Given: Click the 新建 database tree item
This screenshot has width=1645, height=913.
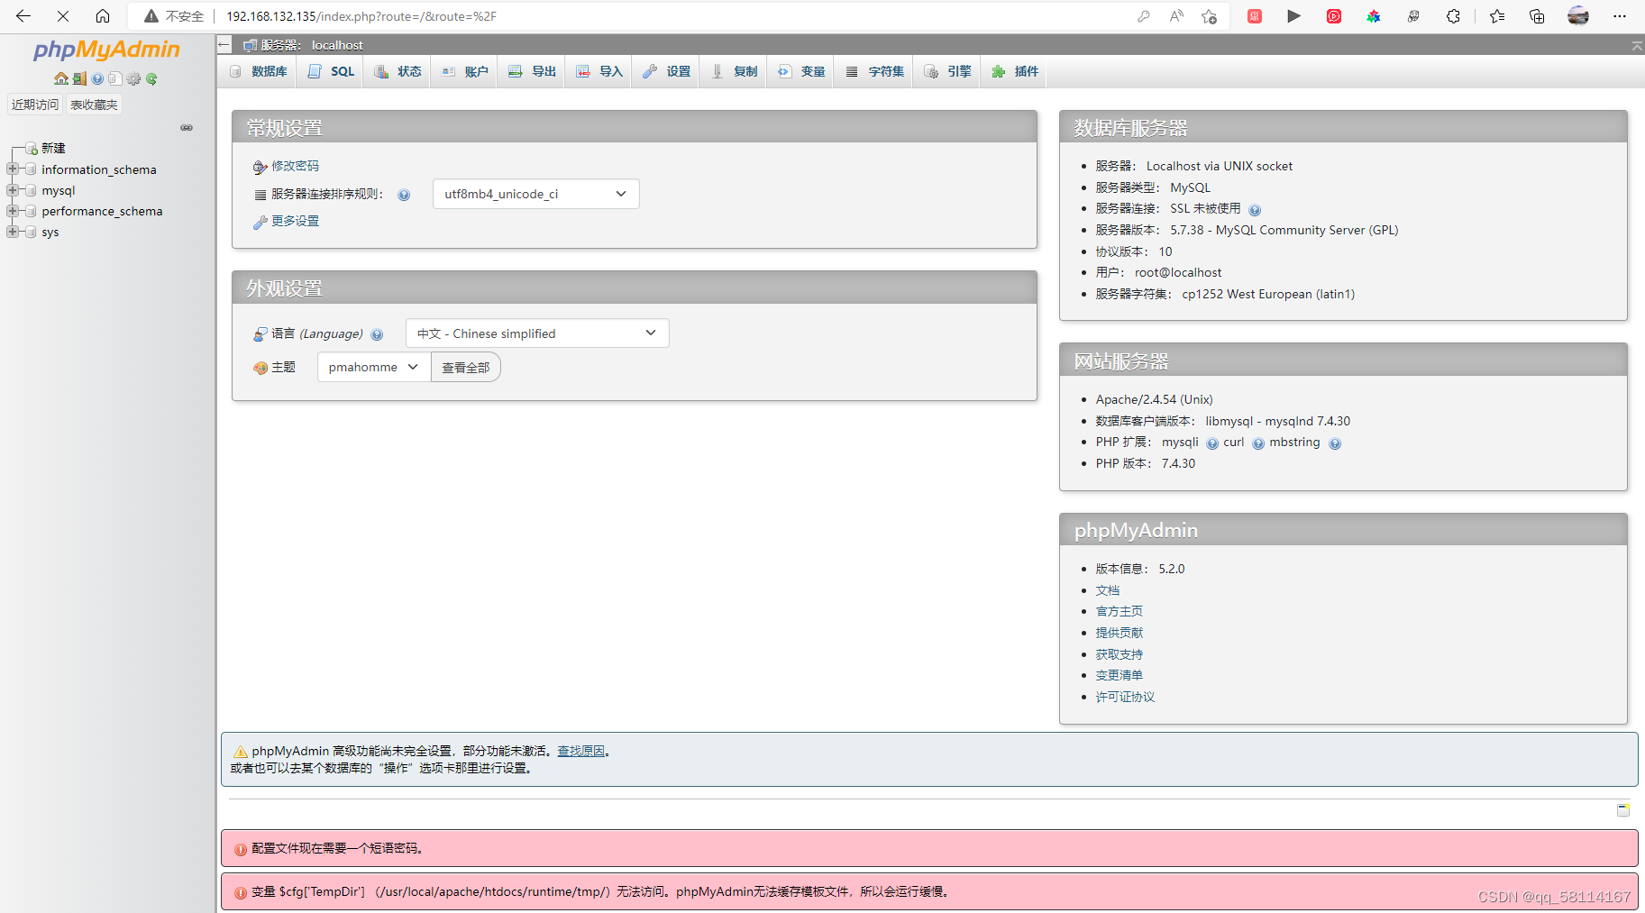Looking at the screenshot, I should click(x=53, y=148).
